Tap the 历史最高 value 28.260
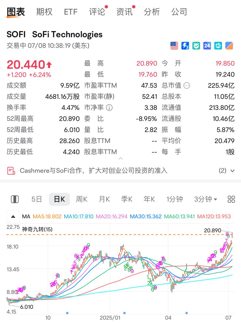Viewport: 241px width, 324px height. 69,141
